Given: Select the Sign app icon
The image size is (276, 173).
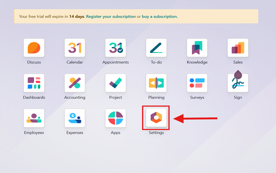Looking at the screenshot, I should pyautogui.click(x=238, y=83).
